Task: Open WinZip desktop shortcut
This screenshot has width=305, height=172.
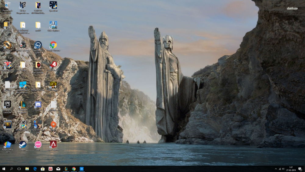Action: [7, 26]
